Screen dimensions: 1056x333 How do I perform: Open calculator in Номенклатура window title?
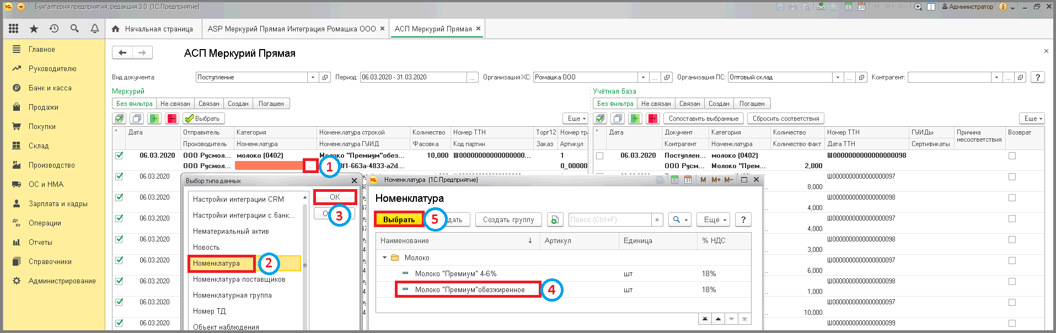pos(674,180)
